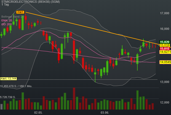
Task: Select the Bollinger Band: 20 indicator label
Action: 12,17
